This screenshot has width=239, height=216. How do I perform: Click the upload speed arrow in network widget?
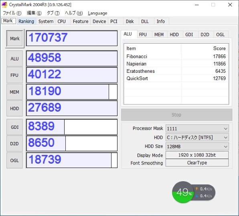[x=196, y=189]
